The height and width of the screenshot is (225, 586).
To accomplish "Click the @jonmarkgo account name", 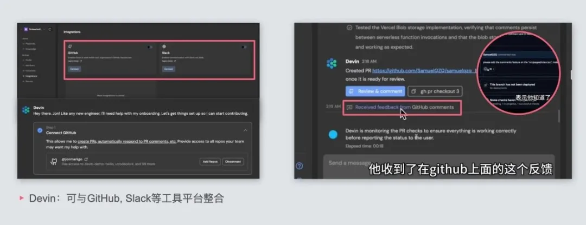I will [73, 159].
